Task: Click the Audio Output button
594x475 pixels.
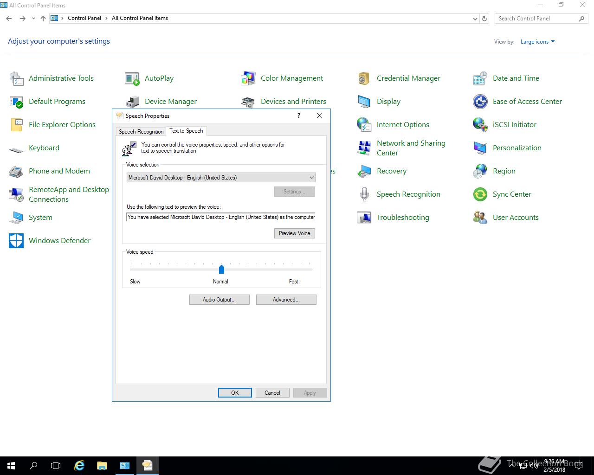Action: (220, 300)
